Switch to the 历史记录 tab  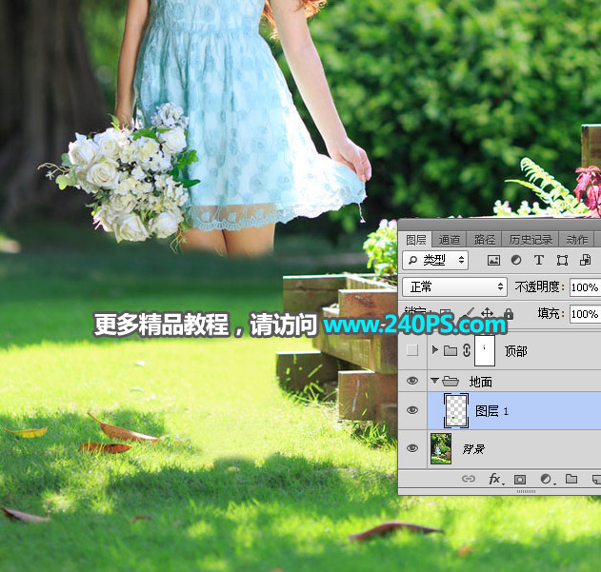(x=531, y=240)
